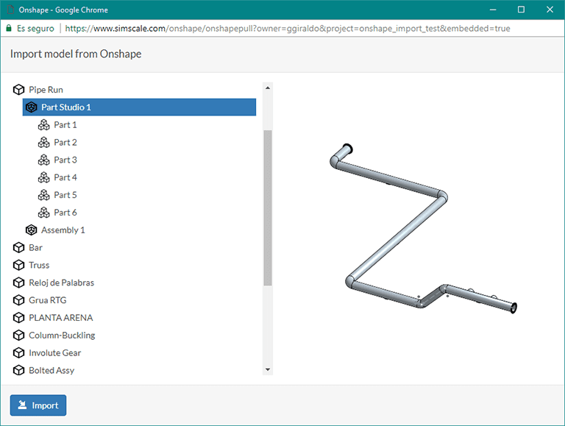
Task: Click the Es seguro security label
Action: click(35, 29)
